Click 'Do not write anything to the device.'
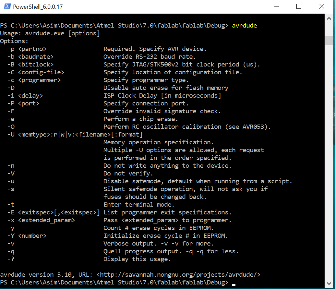 167,166
